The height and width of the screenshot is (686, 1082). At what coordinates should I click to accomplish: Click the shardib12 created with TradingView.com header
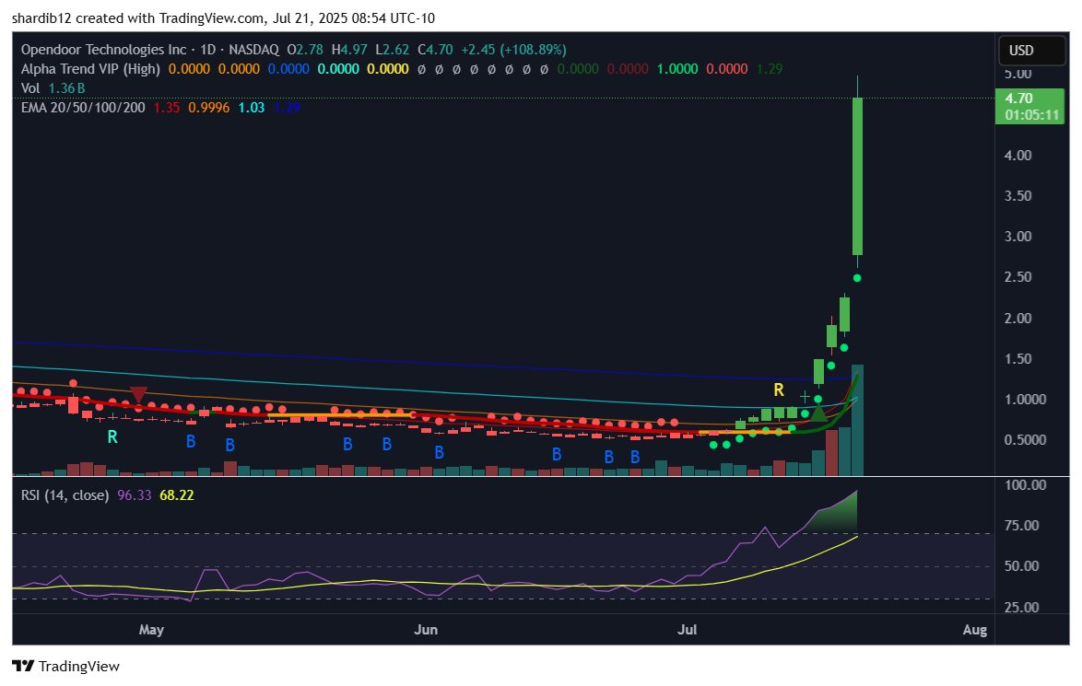click(x=224, y=18)
